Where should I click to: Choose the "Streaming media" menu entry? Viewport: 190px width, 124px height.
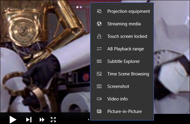(x=124, y=24)
